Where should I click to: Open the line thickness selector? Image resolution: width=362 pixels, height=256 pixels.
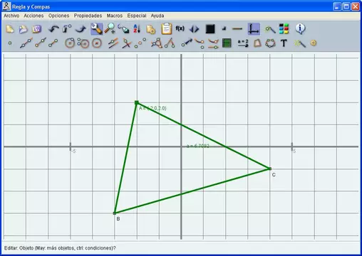click(237, 29)
